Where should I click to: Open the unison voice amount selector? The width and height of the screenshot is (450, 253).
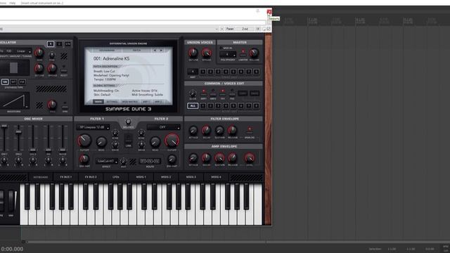point(193,72)
